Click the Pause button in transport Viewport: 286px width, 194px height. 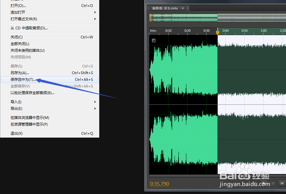[273, 183]
